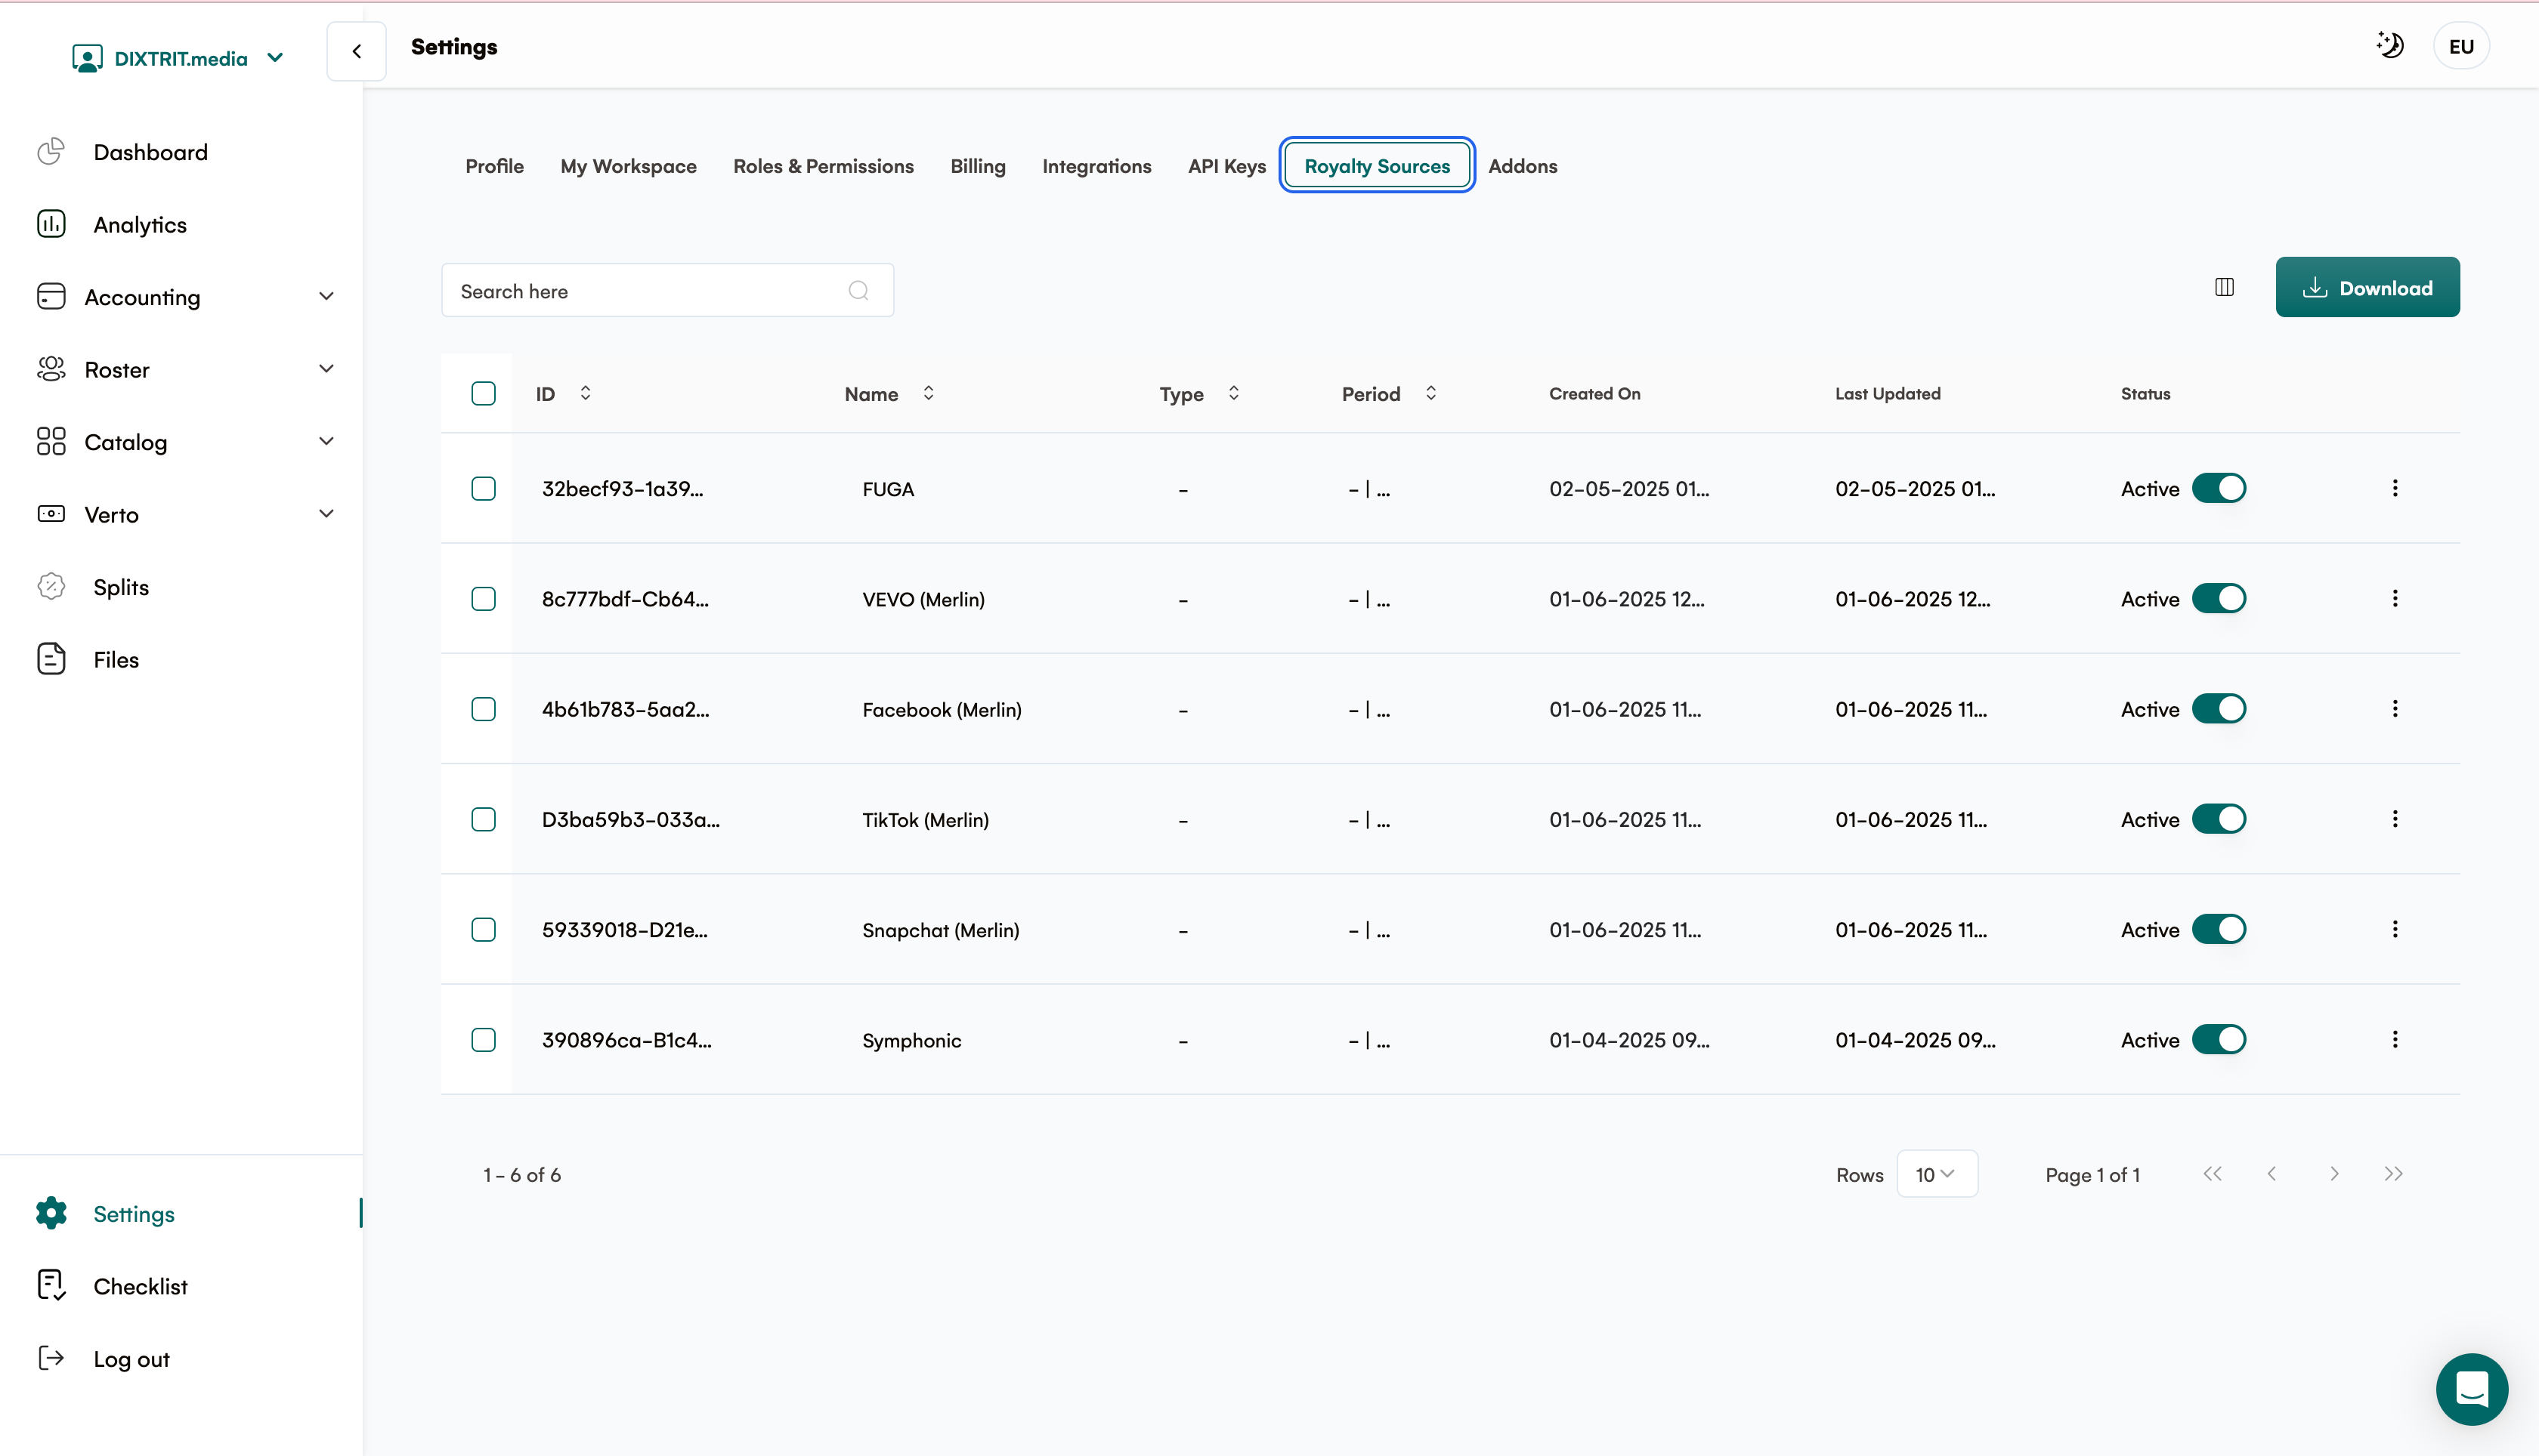Sort by the ID column arrows
This screenshot has height=1456, width=2539.
585,393
